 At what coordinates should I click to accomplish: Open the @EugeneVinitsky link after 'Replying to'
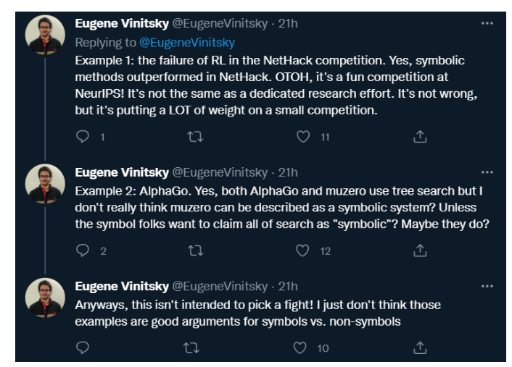point(187,43)
